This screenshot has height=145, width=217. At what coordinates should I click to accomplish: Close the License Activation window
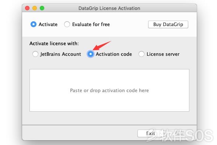pos(27,8)
